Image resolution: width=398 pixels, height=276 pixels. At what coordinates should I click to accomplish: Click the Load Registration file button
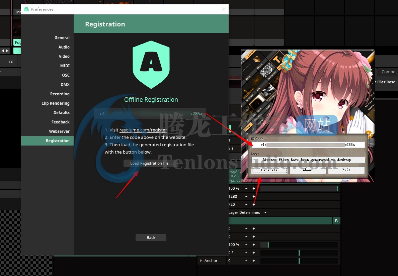coord(151,163)
